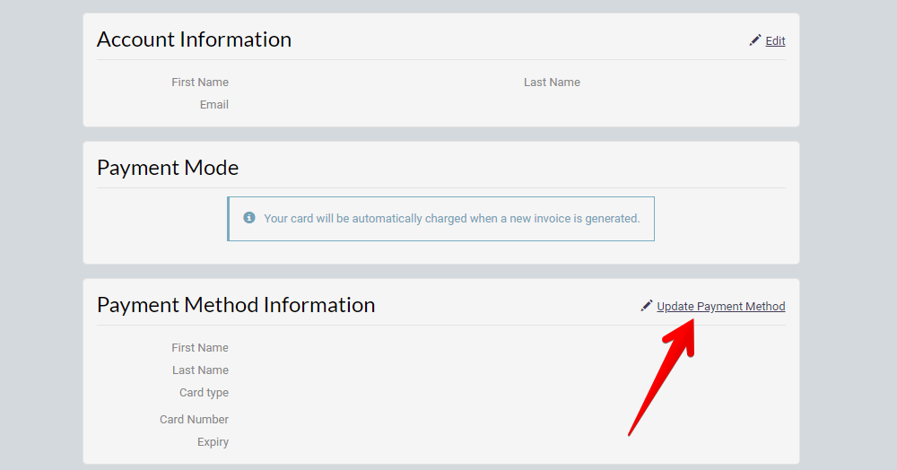897x470 pixels.
Task: Click the Account First Name label
Action: (x=200, y=83)
